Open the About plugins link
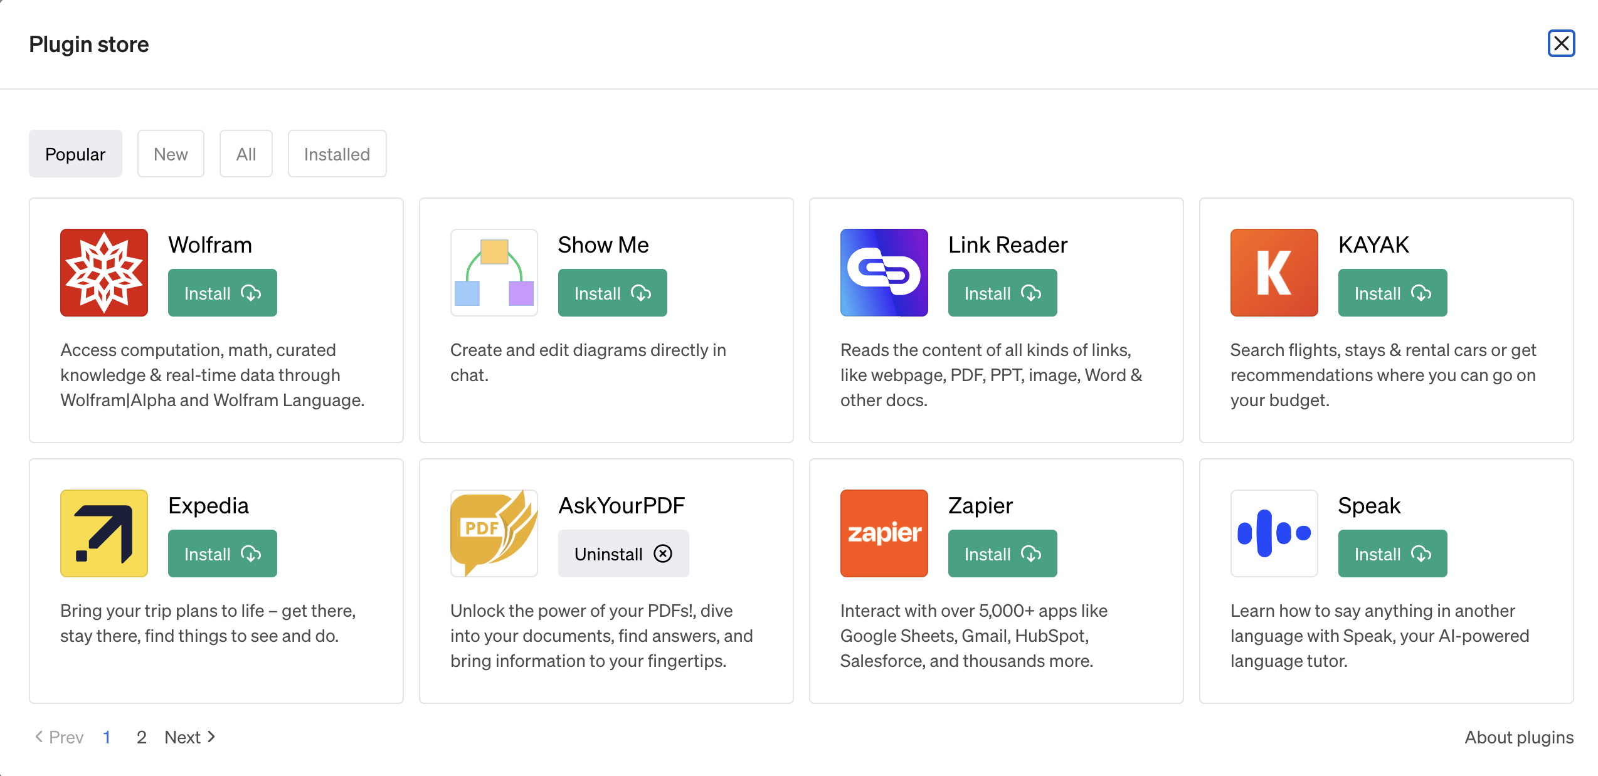Viewport: 1598px width, 776px height. (1519, 737)
